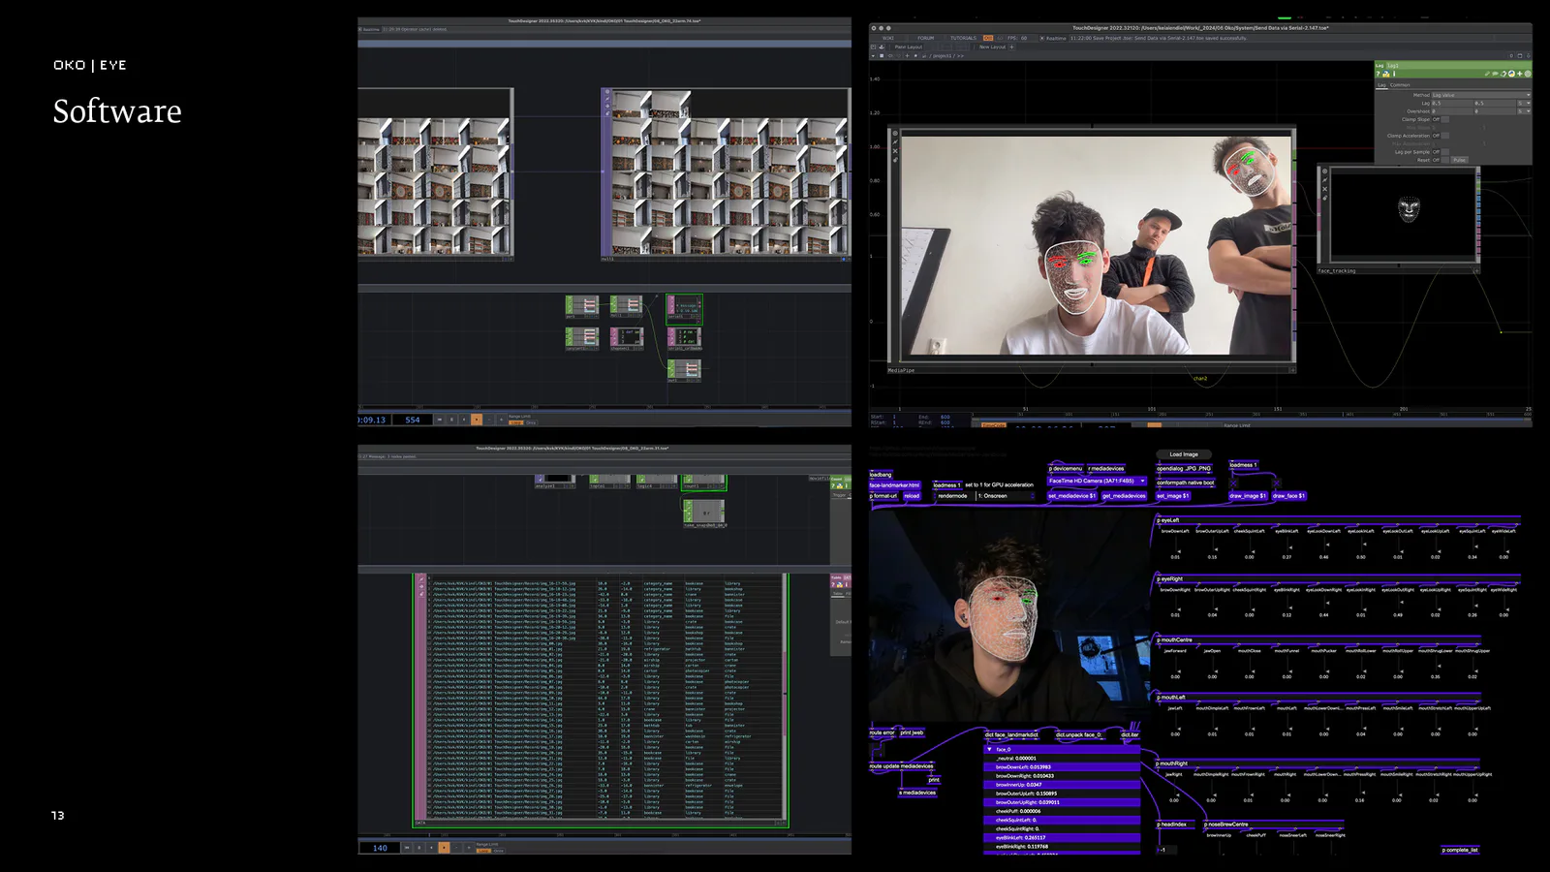Toggle the Realtime checkbox in top bar
Viewport: 1550px width, 872px height.
tap(1042, 38)
